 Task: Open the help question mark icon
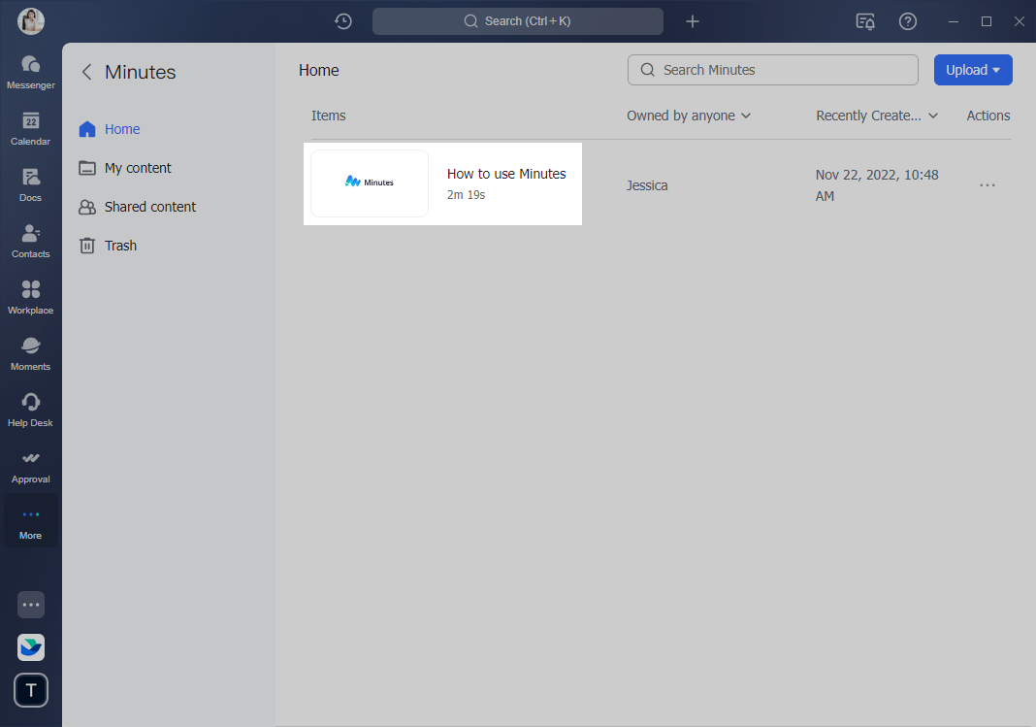907,21
